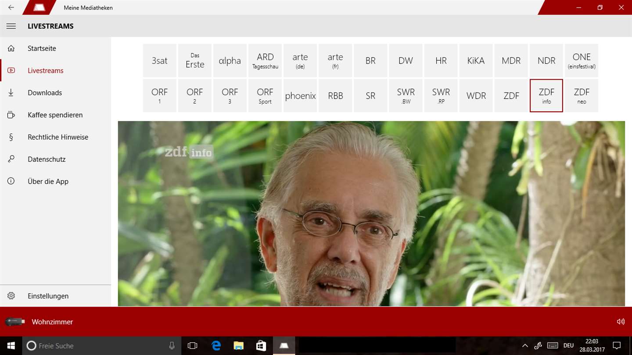
Task: Select arte (de) channel
Action: [300, 60]
